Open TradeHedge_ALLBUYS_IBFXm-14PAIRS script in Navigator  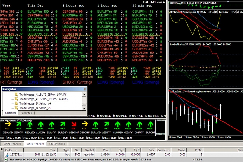point(43,95)
